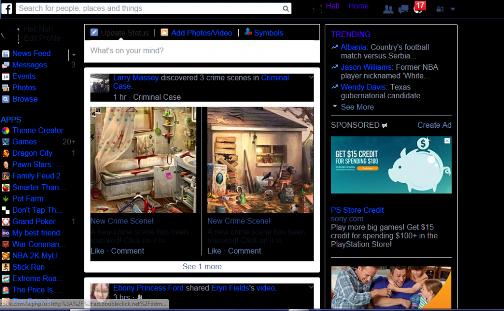Click the piggy bank $15 credit ad image

[391, 165]
